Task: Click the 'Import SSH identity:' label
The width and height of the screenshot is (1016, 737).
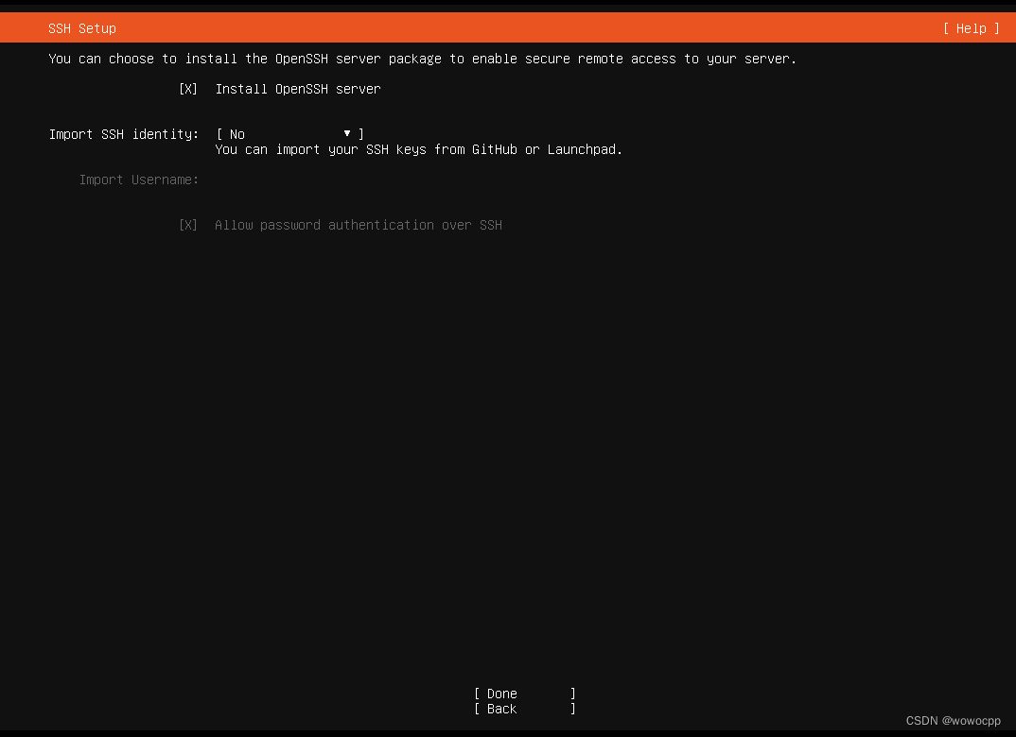Action: [x=124, y=134]
